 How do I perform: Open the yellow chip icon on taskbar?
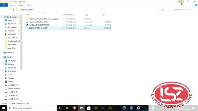96,108
